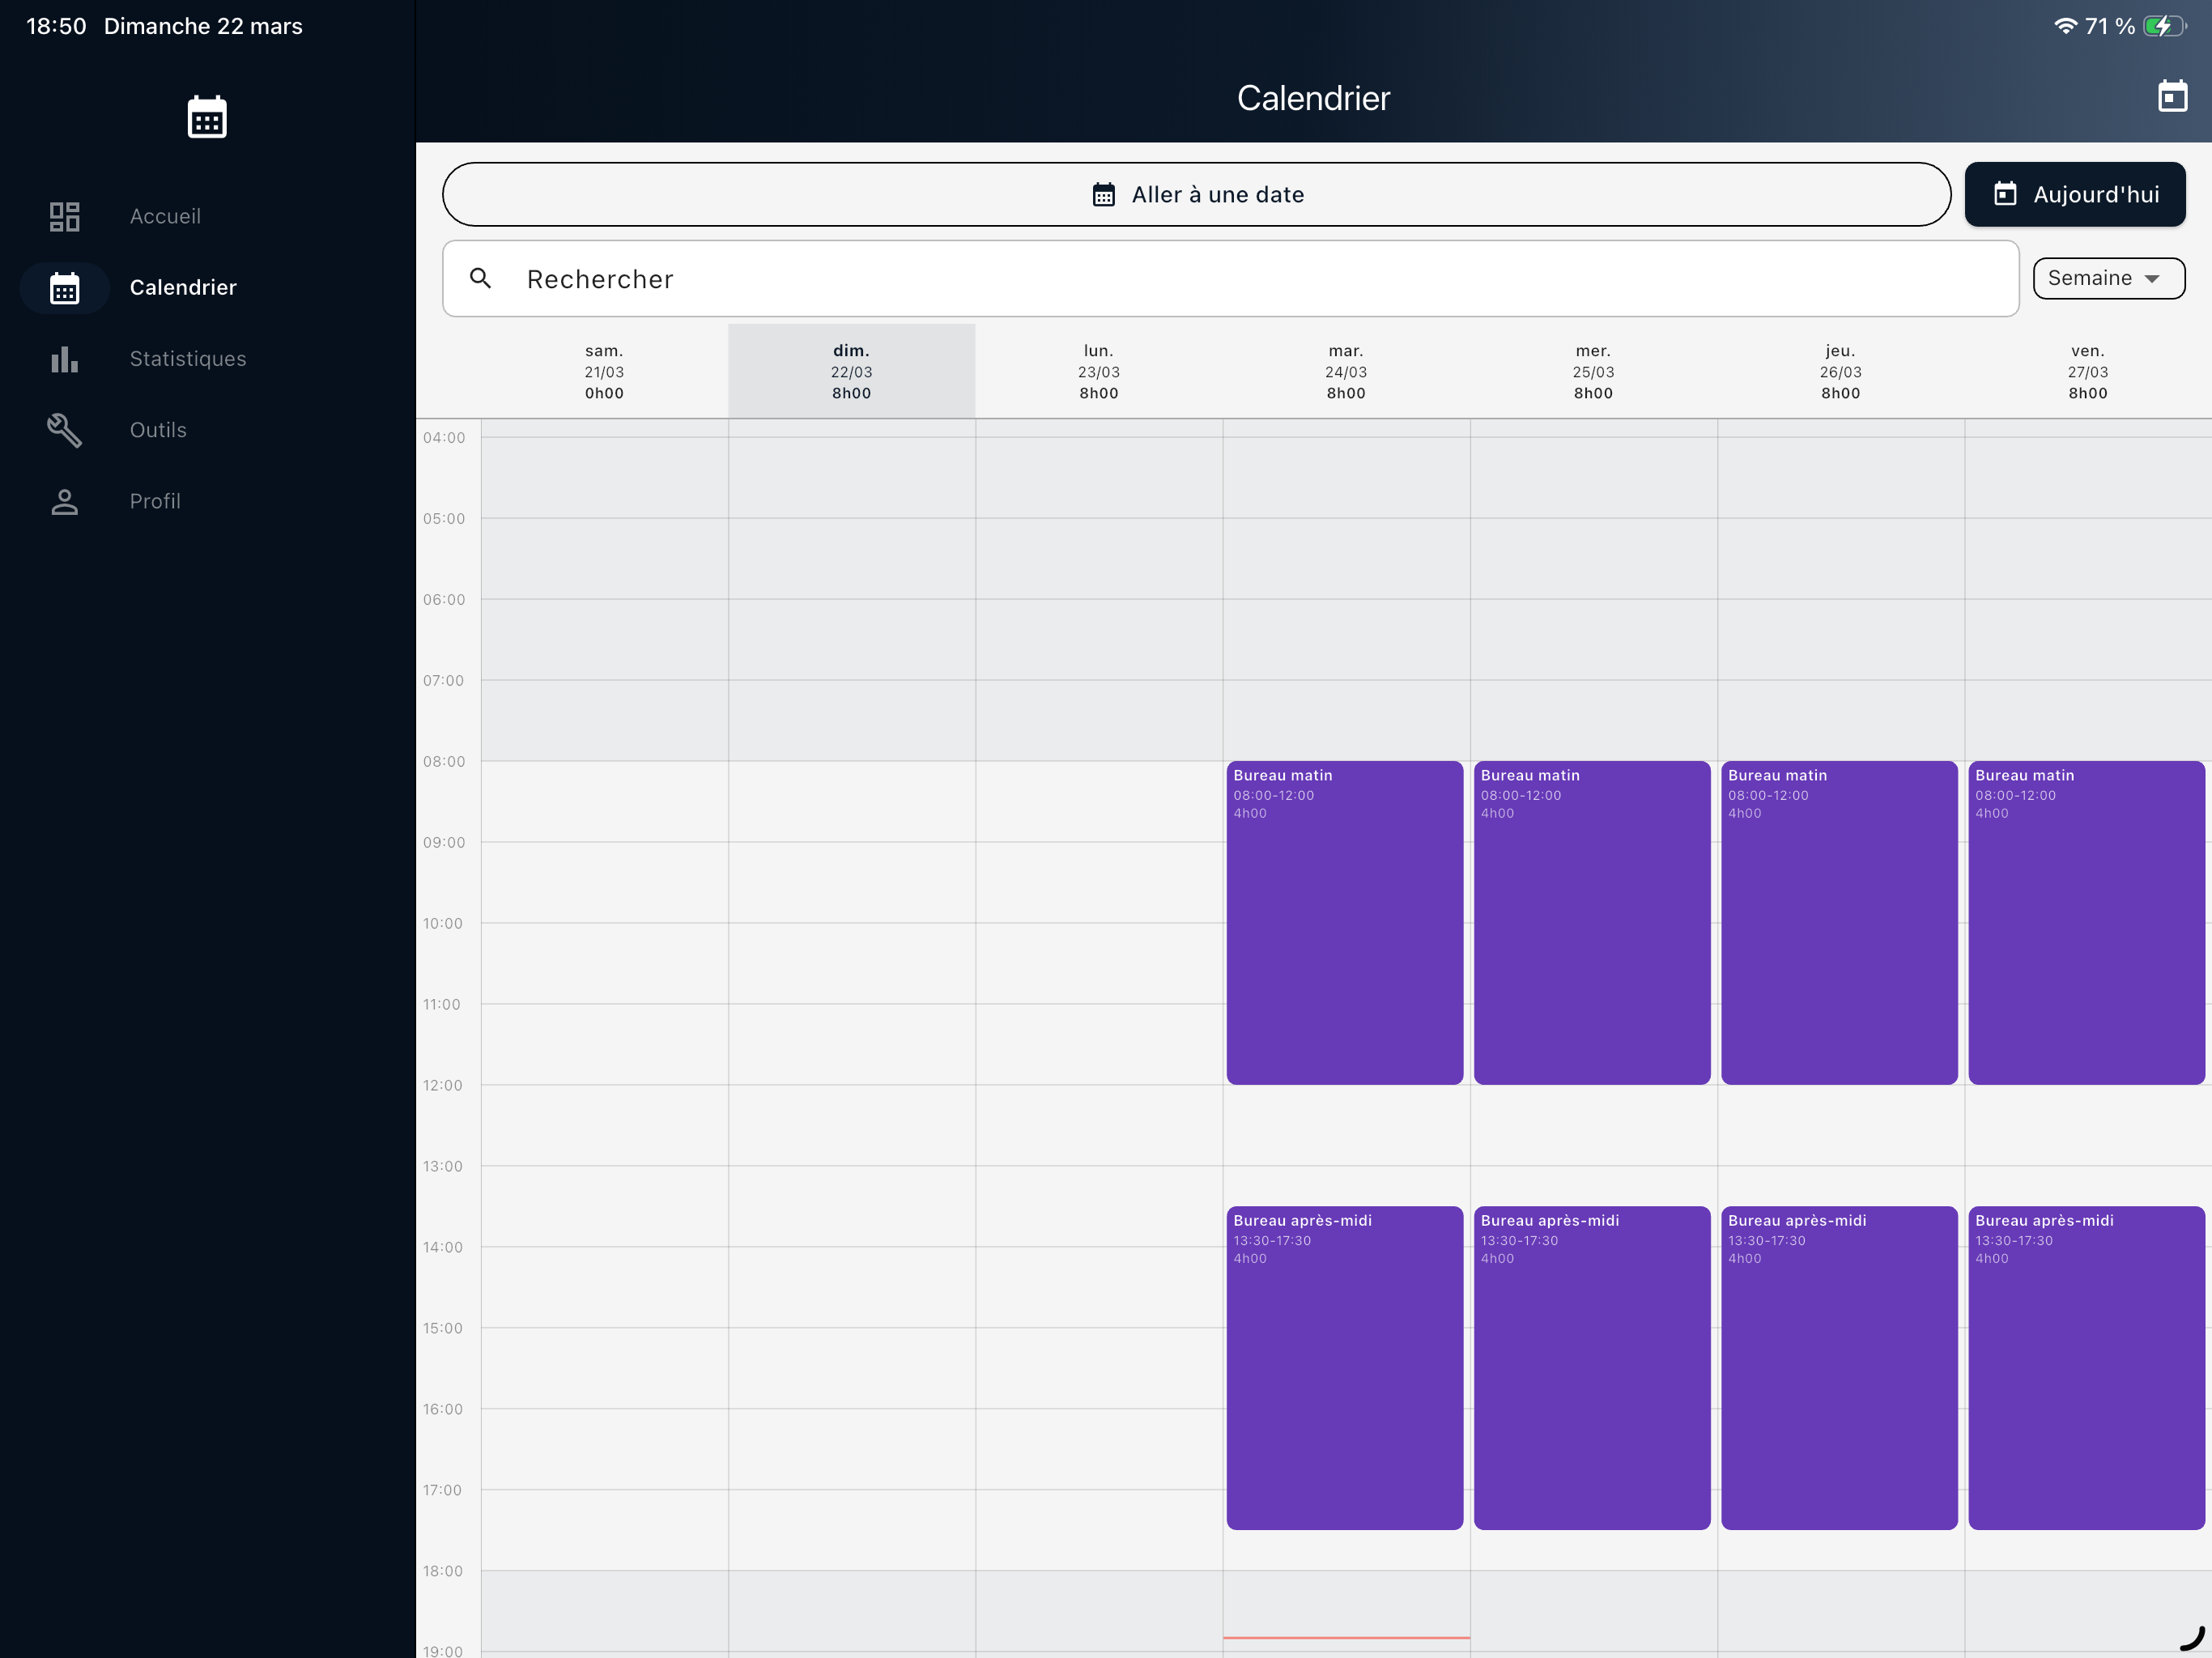2212x1658 pixels.
Task: Select the ven. 27/03 day header
Action: pos(2087,371)
